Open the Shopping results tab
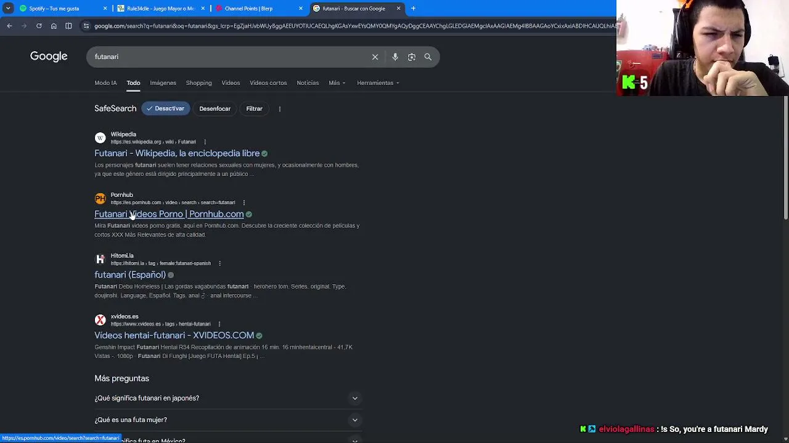Image resolution: width=789 pixels, height=443 pixels. pyautogui.click(x=198, y=83)
